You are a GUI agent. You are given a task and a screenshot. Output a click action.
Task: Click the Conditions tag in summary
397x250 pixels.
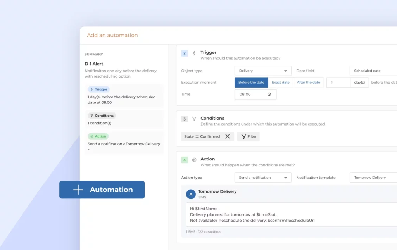pos(102,116)
